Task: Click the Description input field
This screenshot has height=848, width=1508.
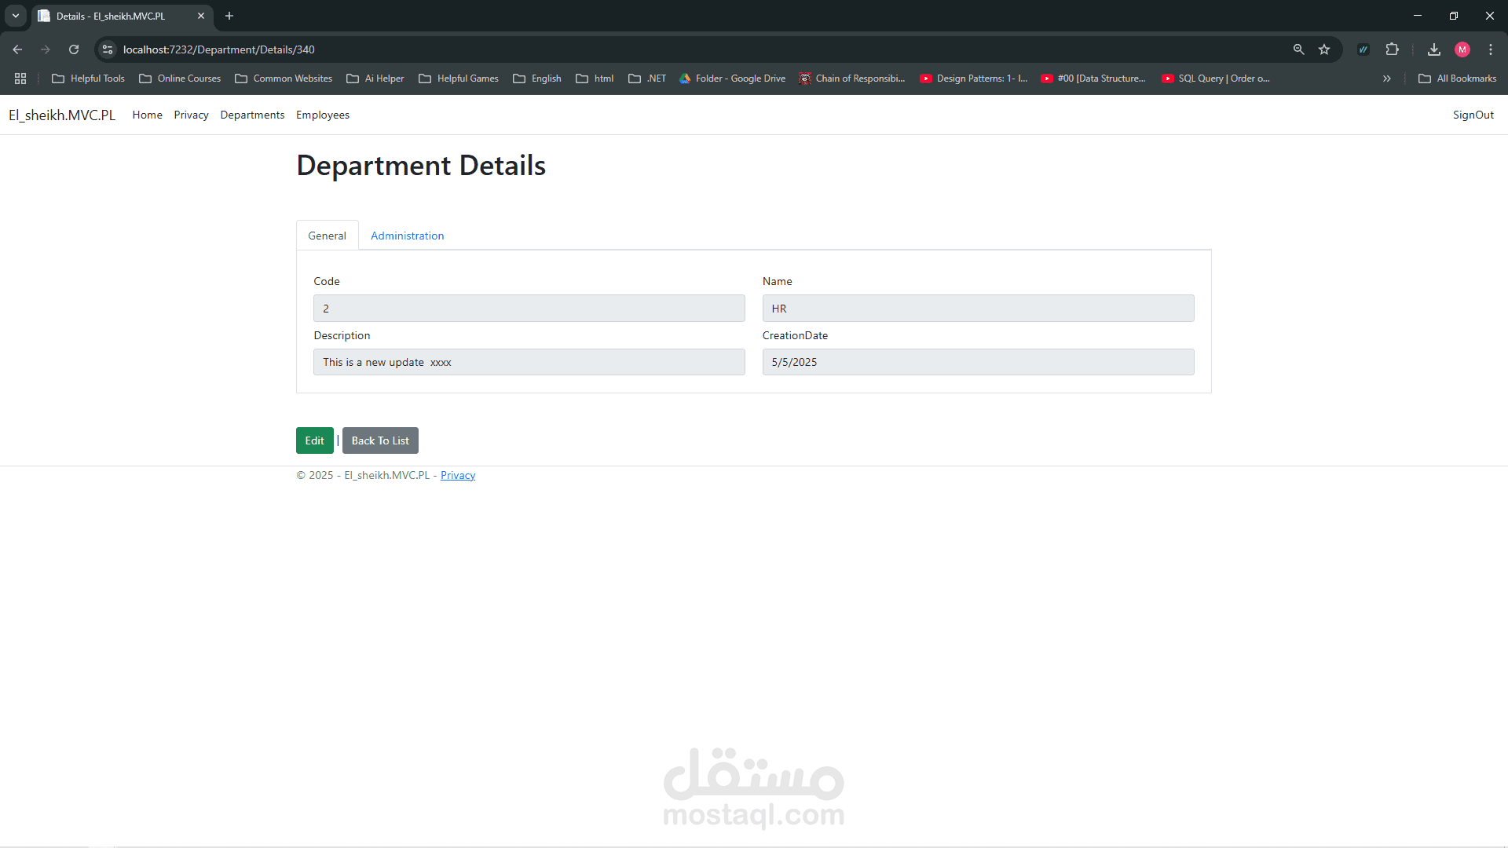Action: click(529, 362)
